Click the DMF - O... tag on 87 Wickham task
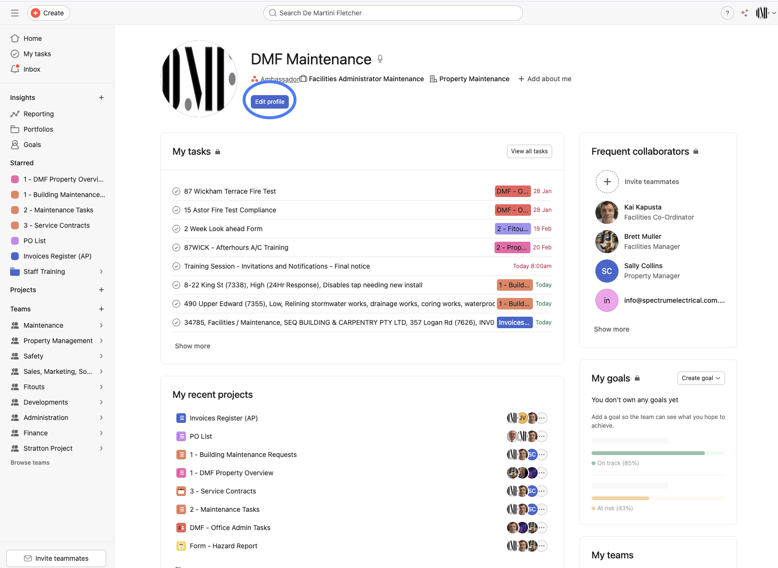The height and width of the screenshot is (568, 778). (513, 191)
